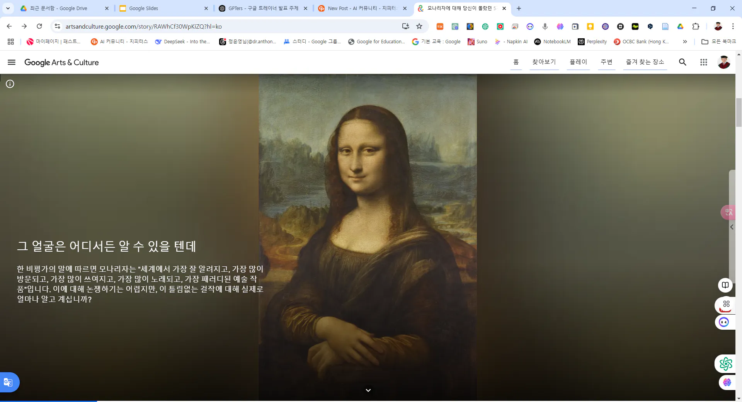Go forward in browser history
The width and height of the screenshot is (742, 402).
[x=24, y=26]
